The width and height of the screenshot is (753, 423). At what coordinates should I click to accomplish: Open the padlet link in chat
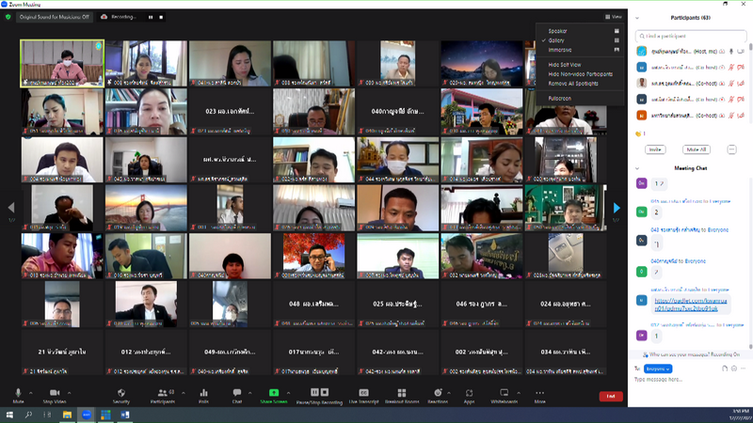tap(691, 305)
